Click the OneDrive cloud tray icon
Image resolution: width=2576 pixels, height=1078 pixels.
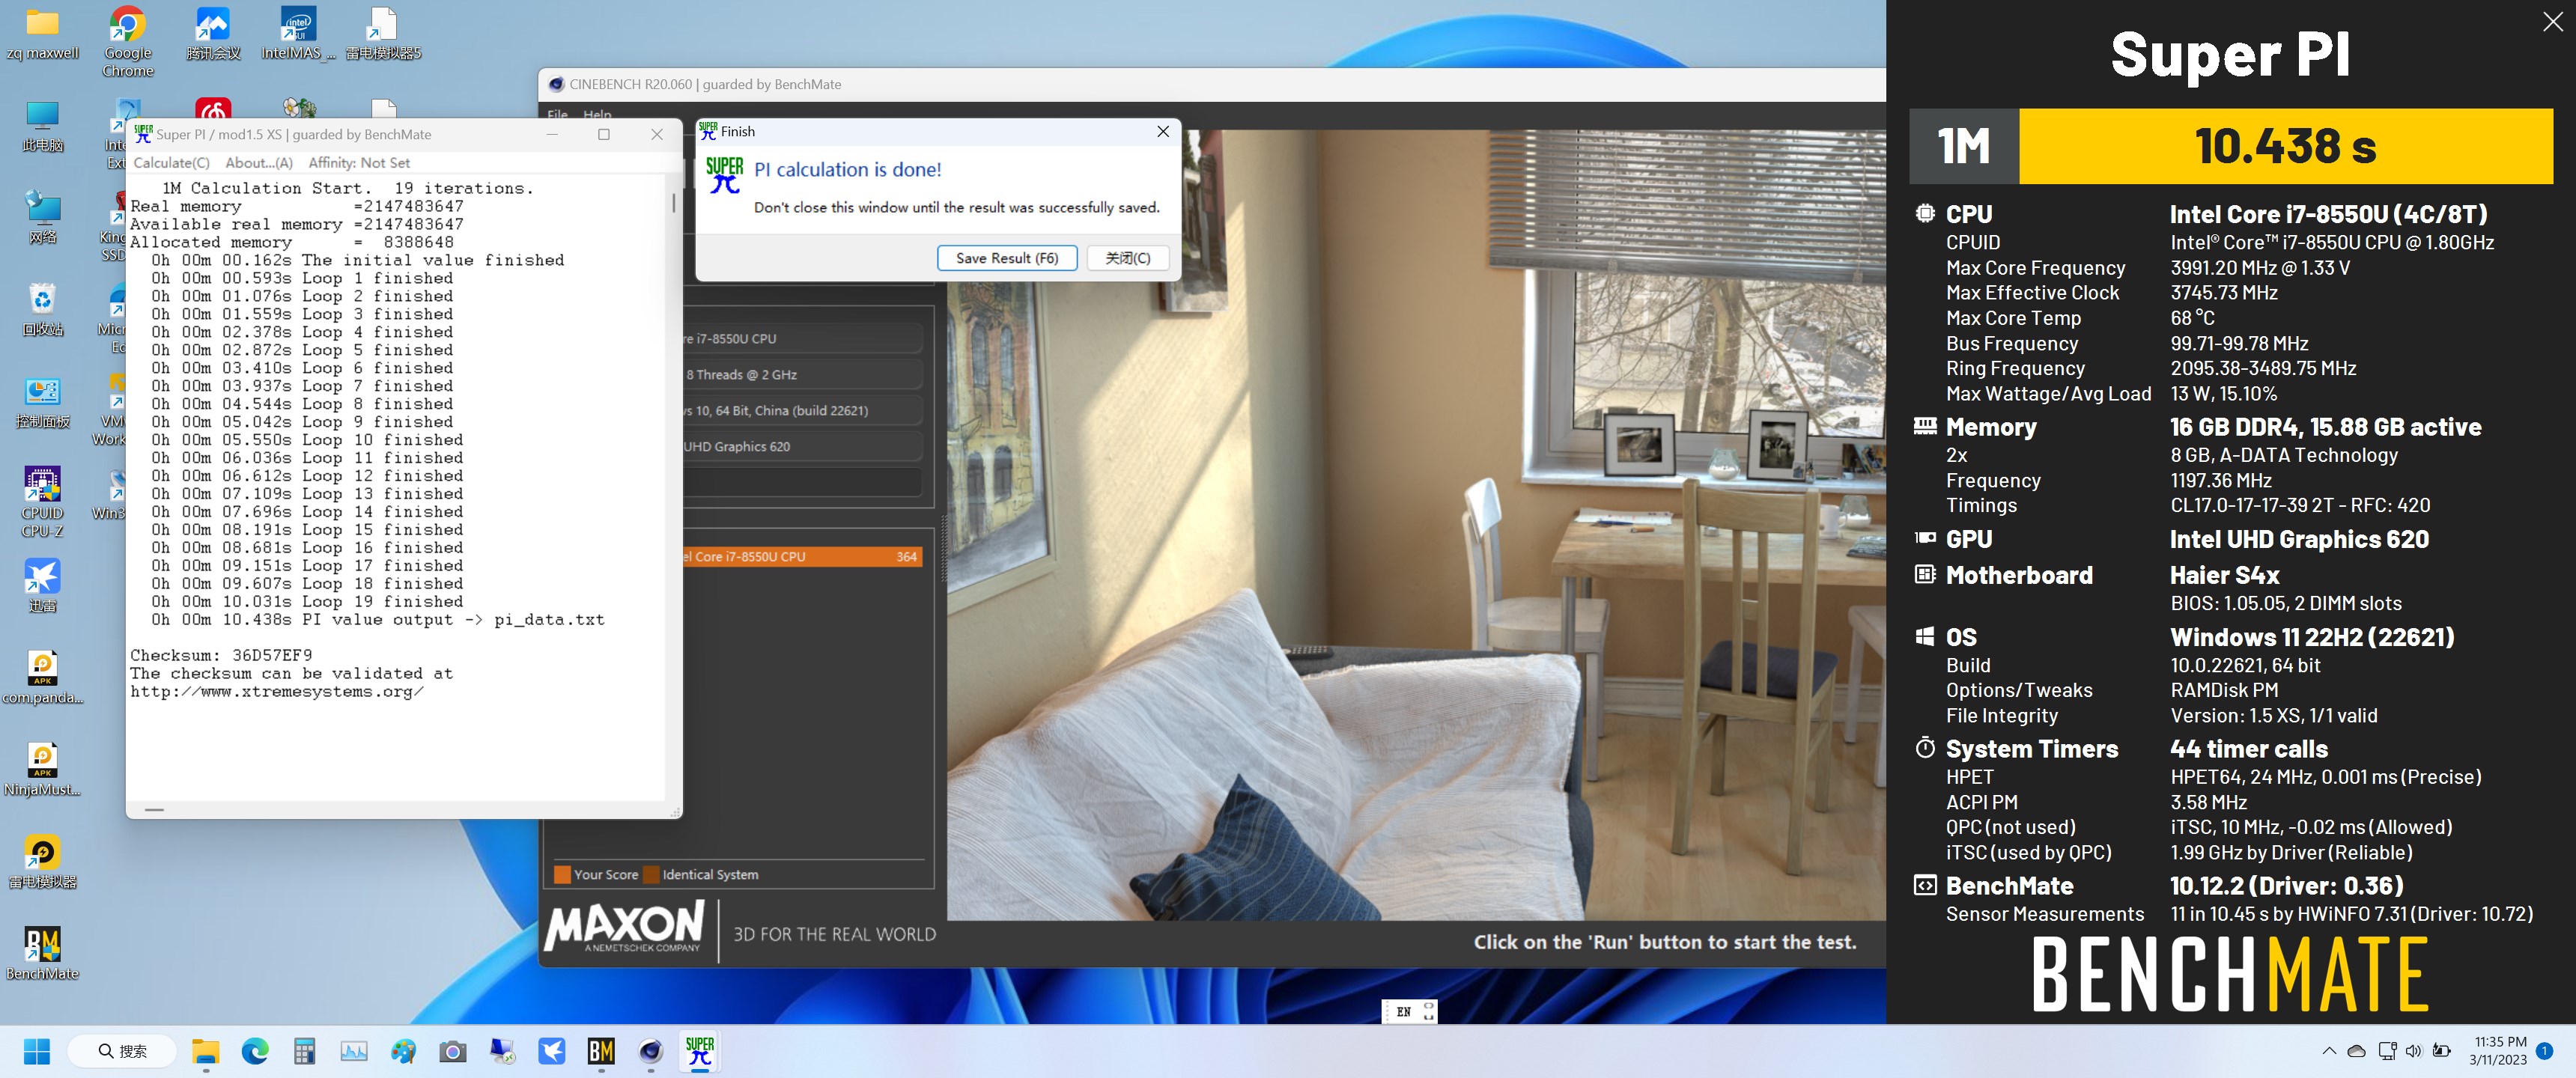(x=2357, y=1051)
